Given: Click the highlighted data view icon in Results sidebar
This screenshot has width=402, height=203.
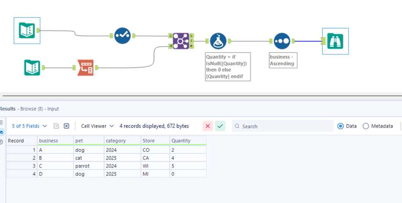Looking at the screenshot, I should click(x=2, y=132).
